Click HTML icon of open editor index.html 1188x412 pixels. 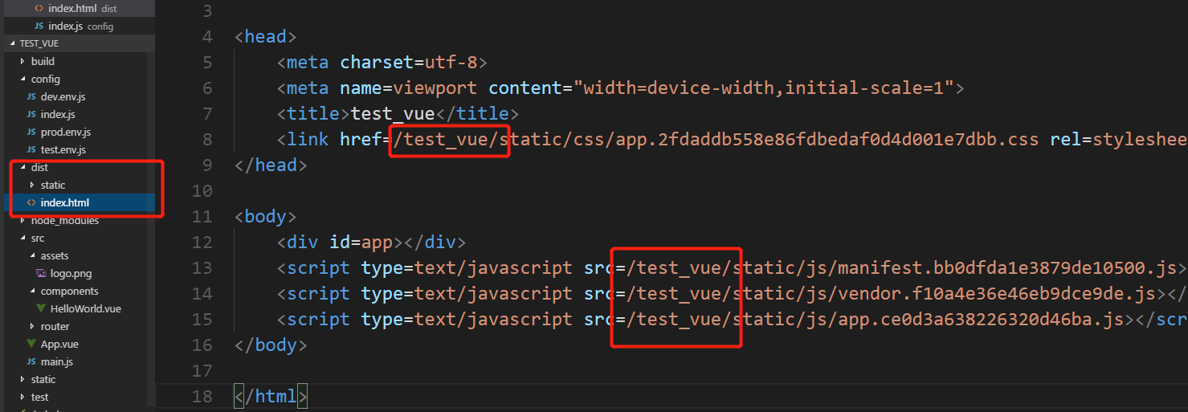pyautogui.click(x=39, y=8)
